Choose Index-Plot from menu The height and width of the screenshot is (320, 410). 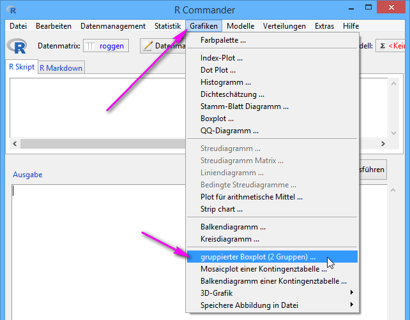point(272,58)
